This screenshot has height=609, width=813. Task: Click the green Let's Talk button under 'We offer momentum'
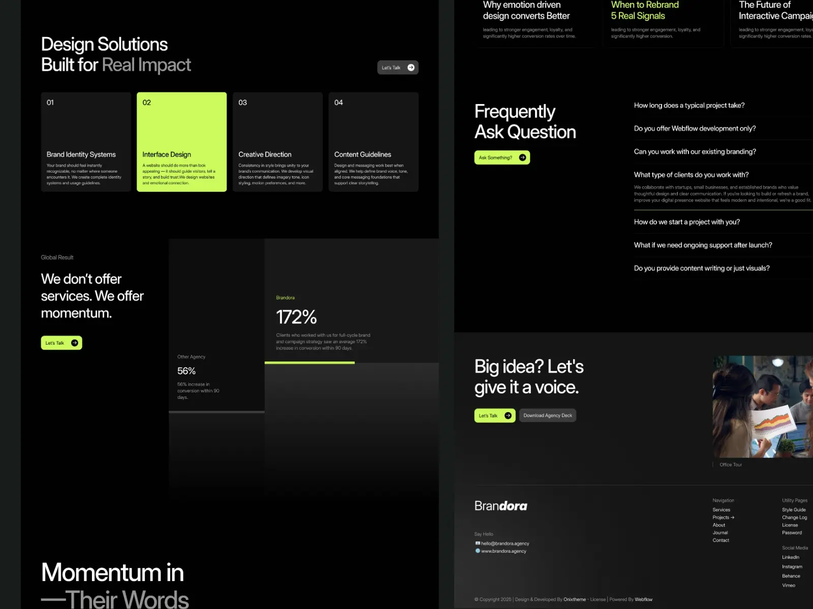click(x=61, y=343)
